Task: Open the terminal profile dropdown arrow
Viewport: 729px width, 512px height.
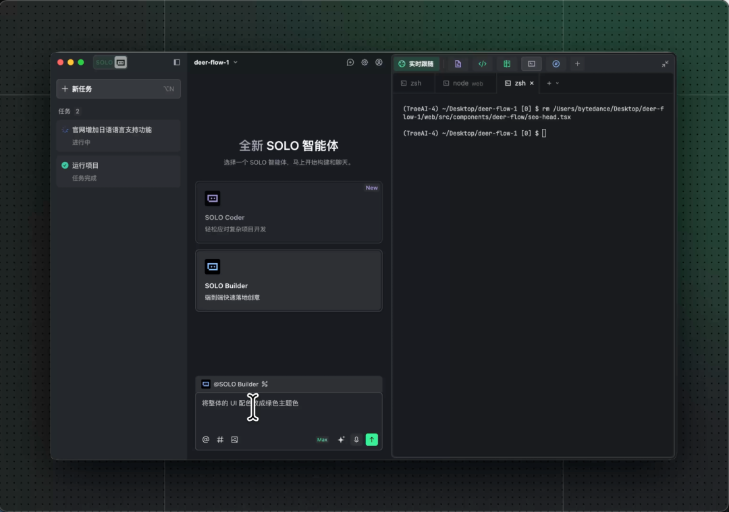Action: click(558, 83)
